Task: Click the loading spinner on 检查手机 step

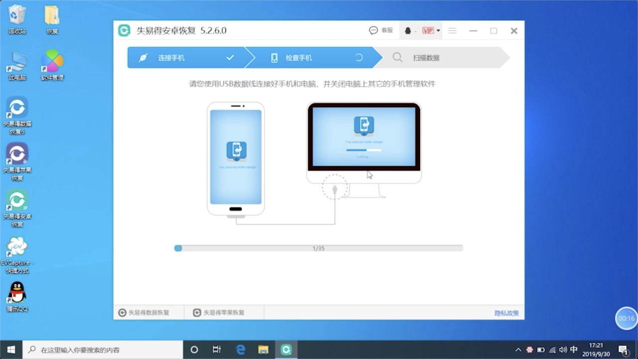Action: 358,57
